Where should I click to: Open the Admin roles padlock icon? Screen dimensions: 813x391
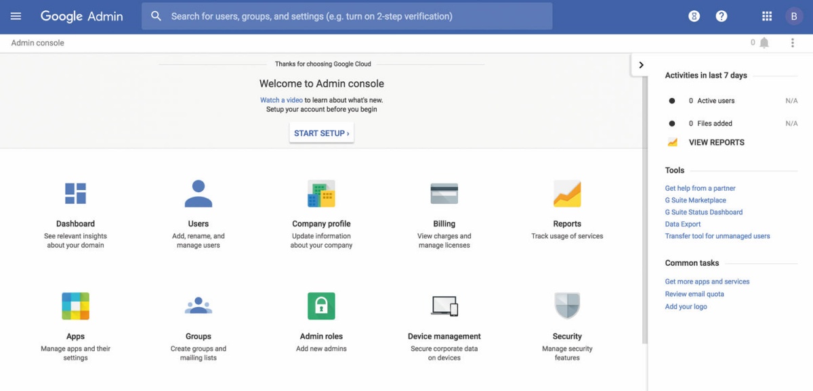point(321,306)
